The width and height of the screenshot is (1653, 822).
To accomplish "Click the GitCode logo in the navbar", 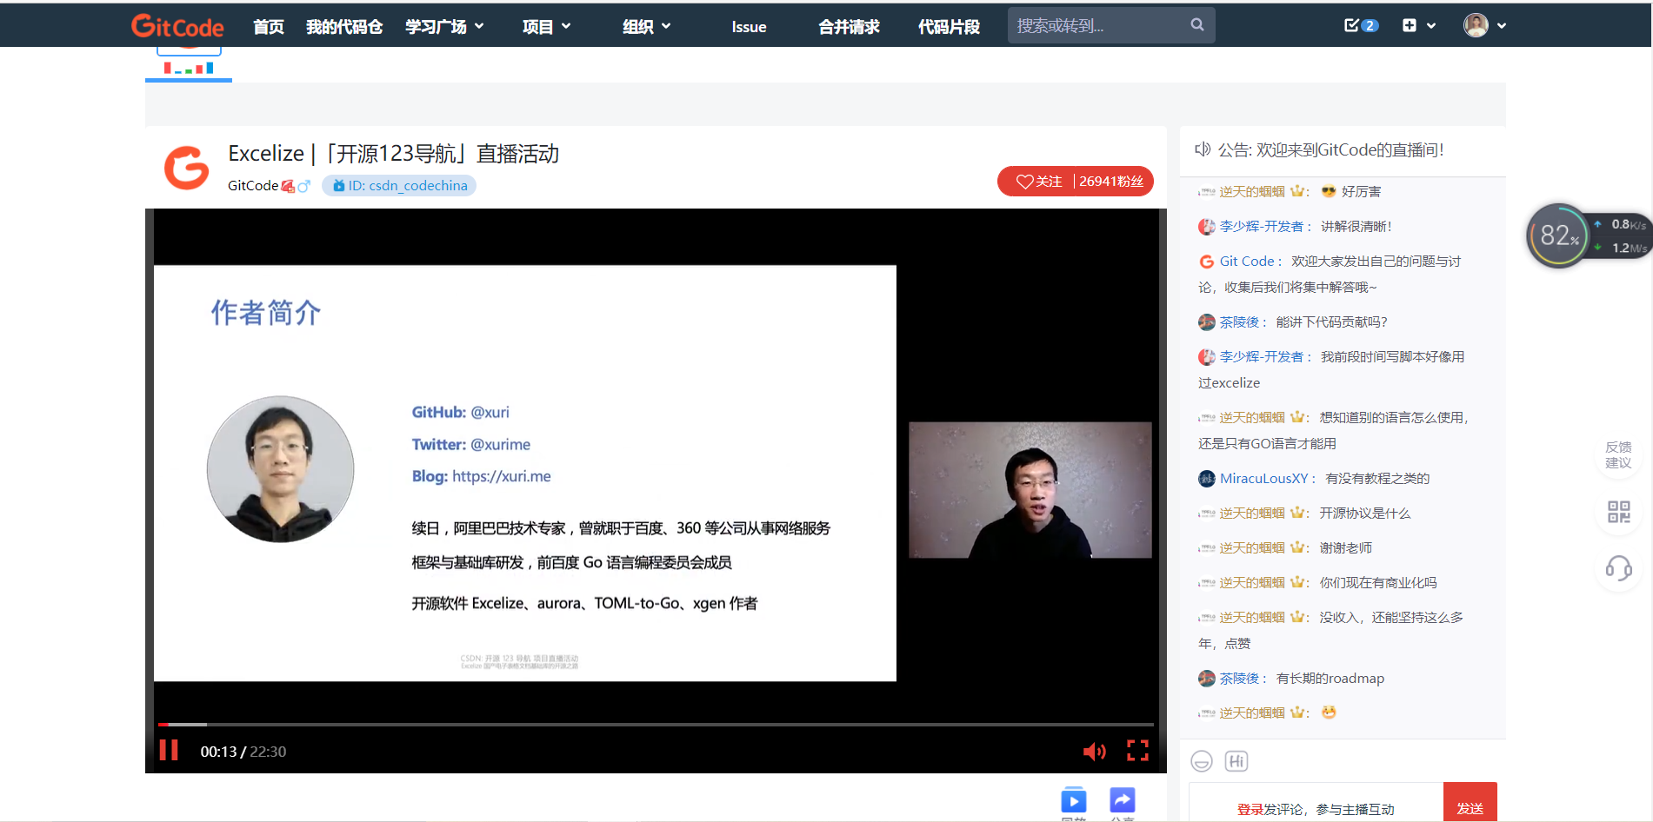I will pyautogui.click(x=177, y=26).
